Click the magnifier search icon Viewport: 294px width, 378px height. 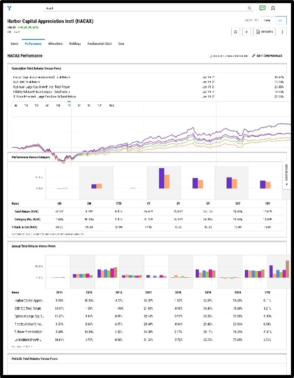pos(249,8)
